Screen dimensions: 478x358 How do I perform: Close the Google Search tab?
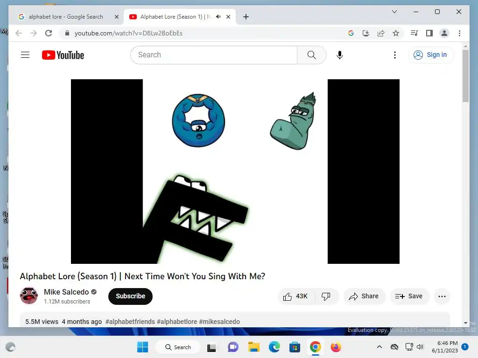[116, 17]
